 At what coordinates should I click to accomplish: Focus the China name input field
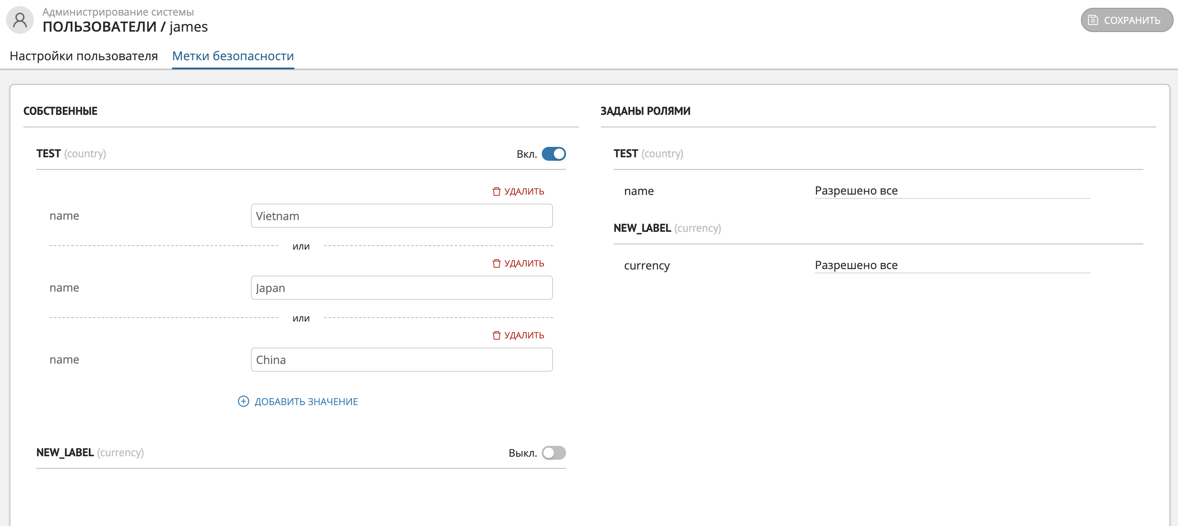[401, 360]
